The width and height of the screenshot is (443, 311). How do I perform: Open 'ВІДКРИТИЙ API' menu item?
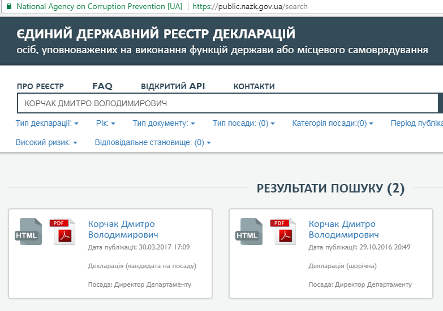173,86
